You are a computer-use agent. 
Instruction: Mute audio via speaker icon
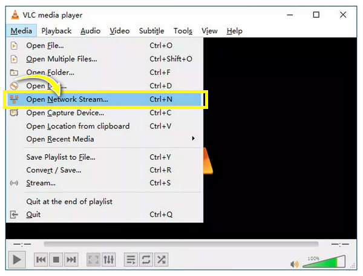pyautogui.click(x=294, y=264)
